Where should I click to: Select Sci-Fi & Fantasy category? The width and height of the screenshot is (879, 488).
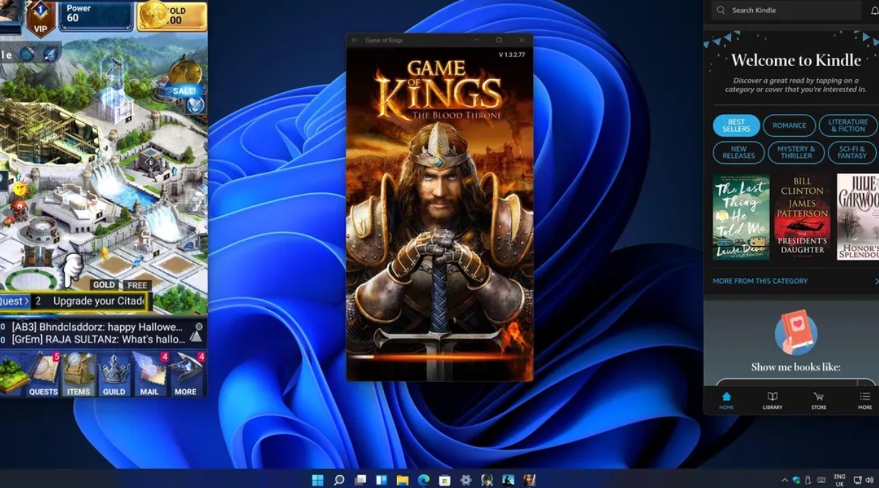(852, 153)
